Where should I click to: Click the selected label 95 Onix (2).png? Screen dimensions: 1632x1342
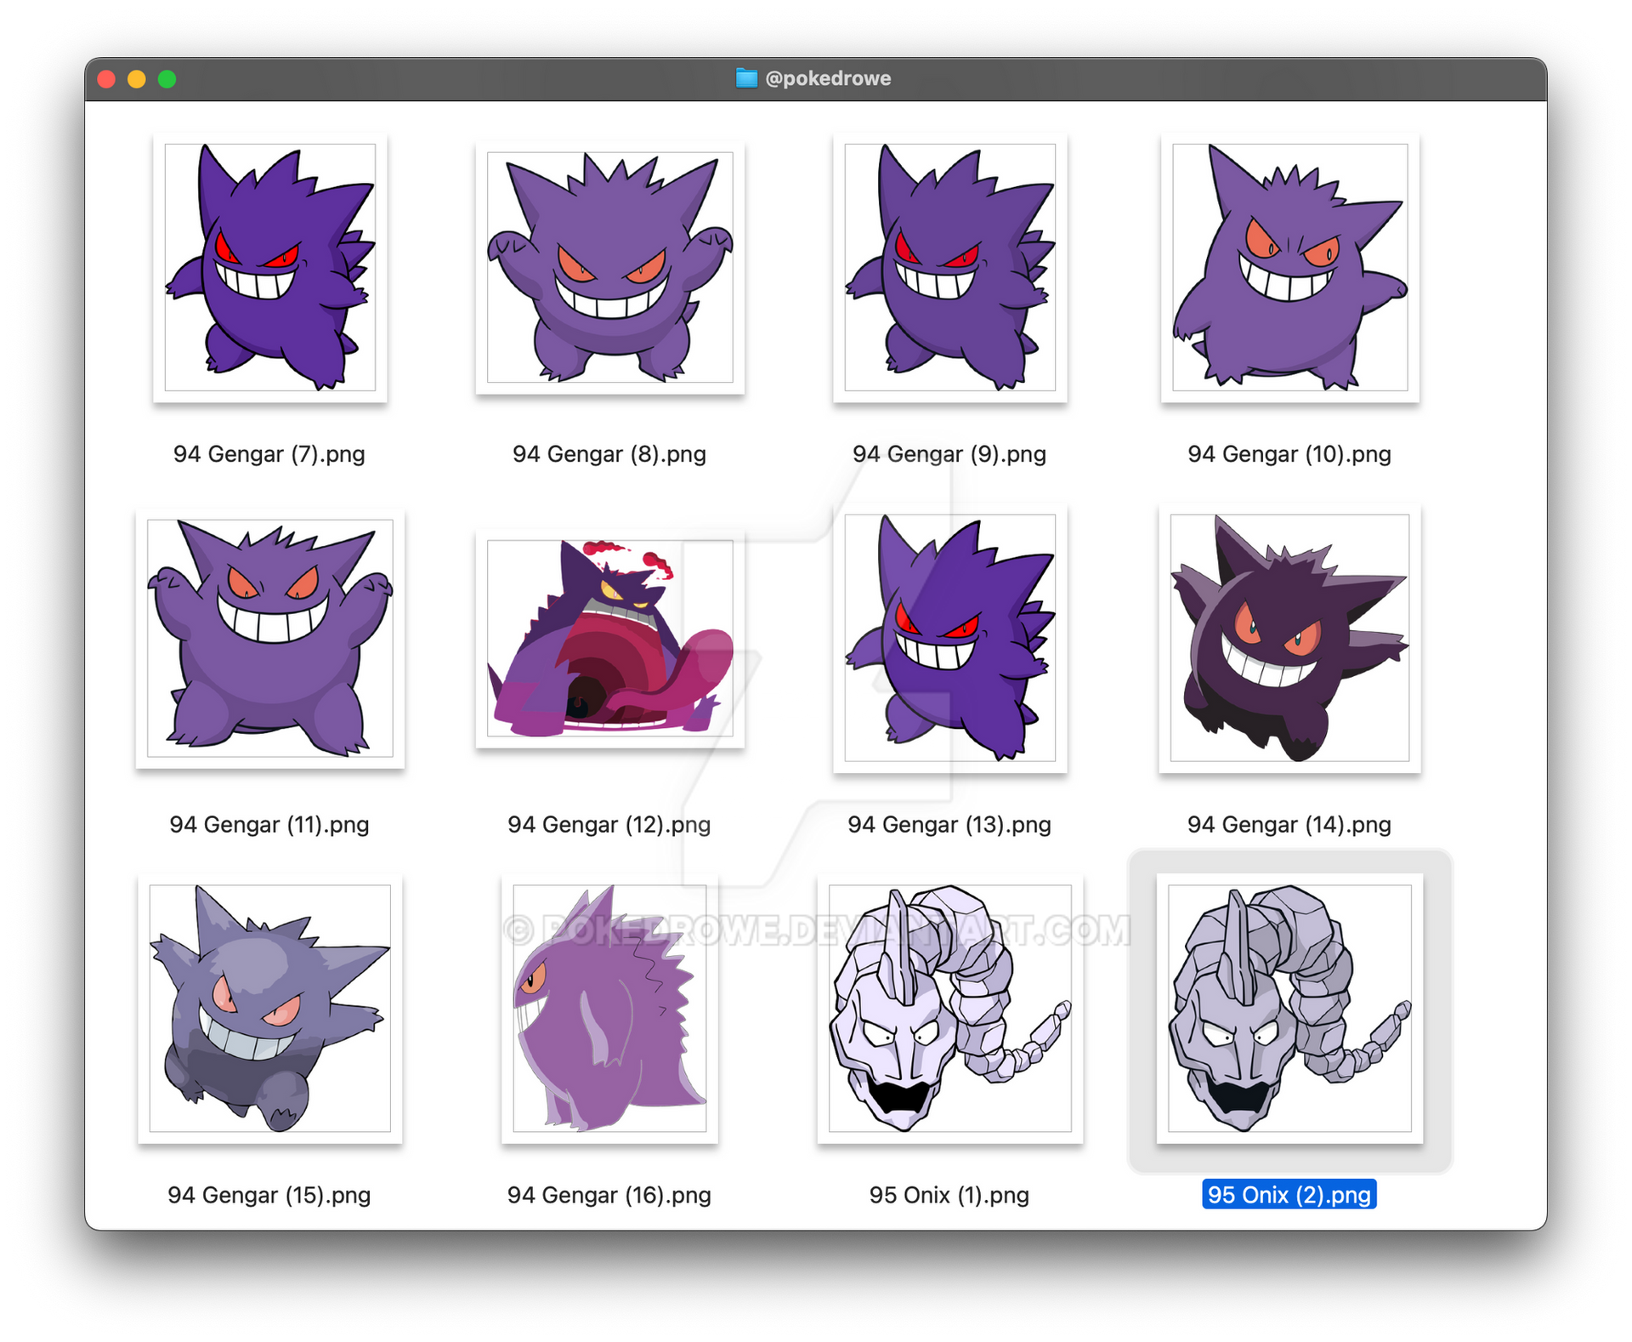pyautogui.click(x=1289, y=1195)
